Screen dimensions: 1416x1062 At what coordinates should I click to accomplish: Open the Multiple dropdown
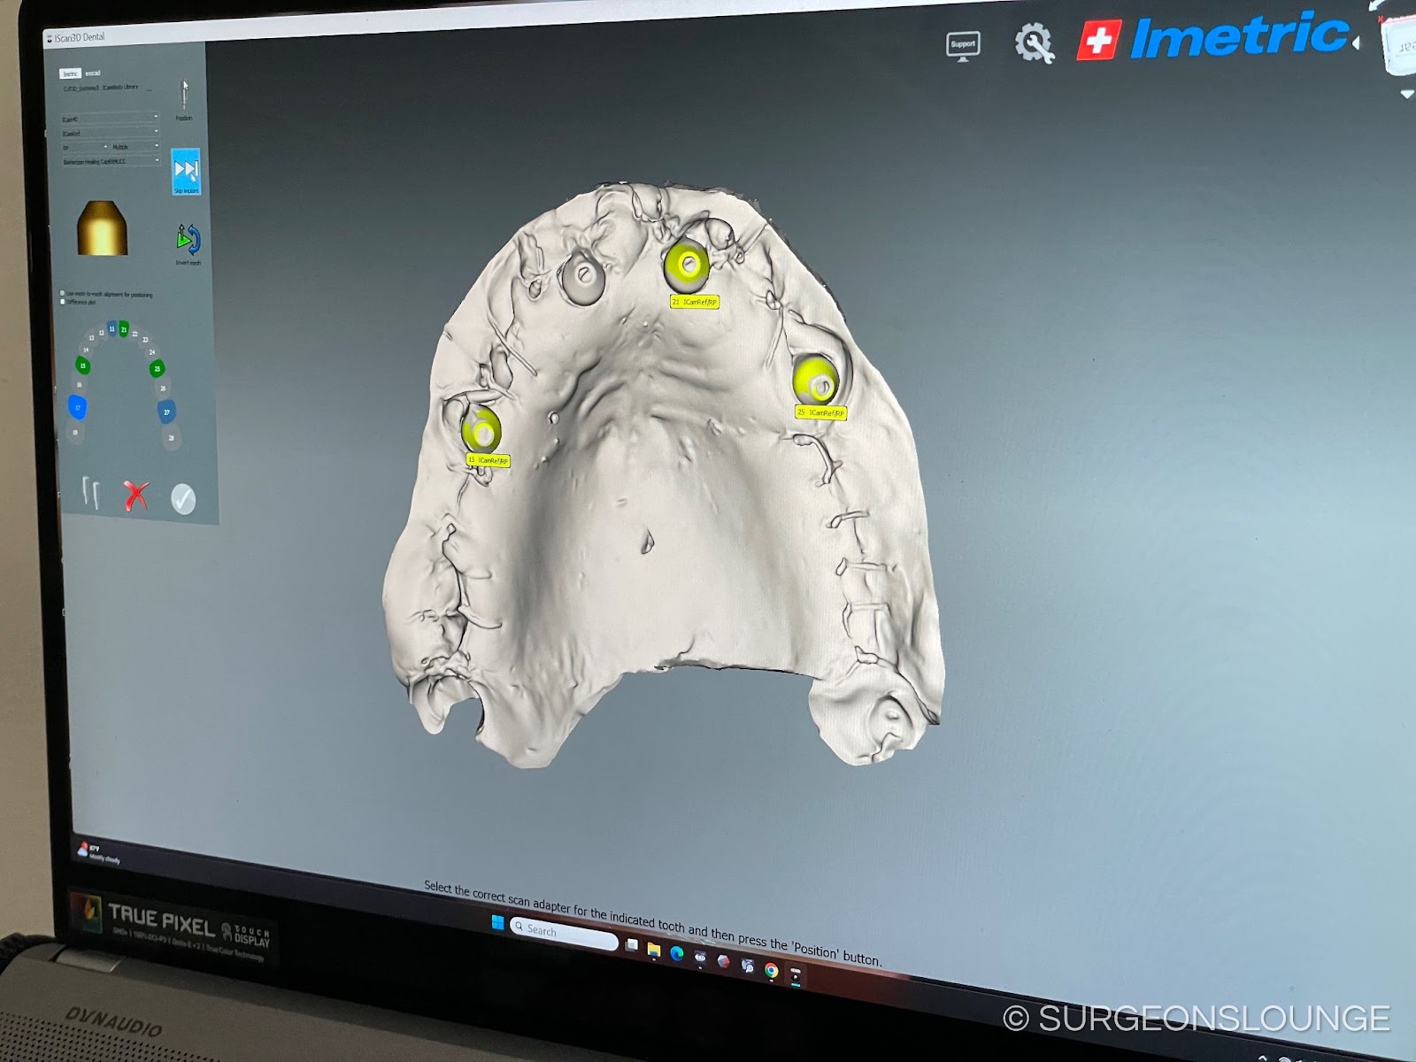tap(135, 147)
